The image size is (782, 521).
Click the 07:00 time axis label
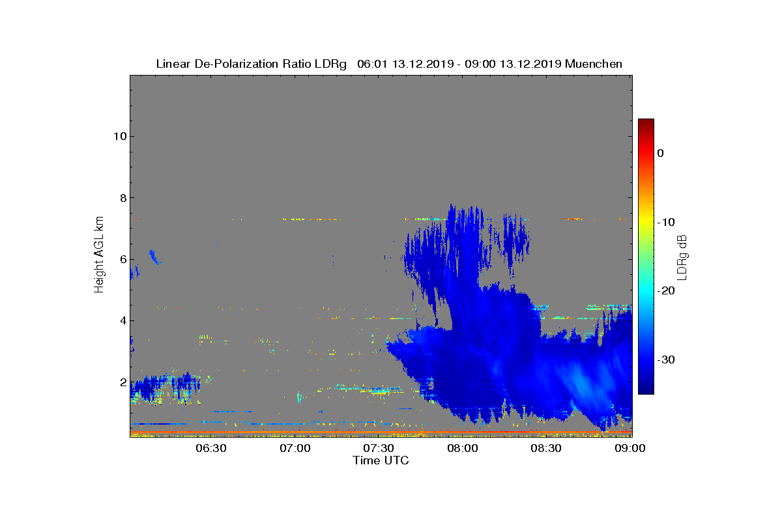tap(295, 449)
